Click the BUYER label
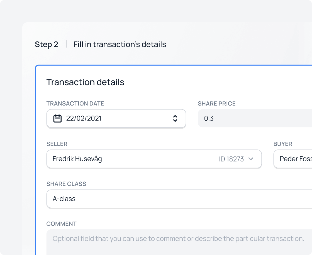Image resolution: width=312 pixels, height=255 pixels. (283, 144)
